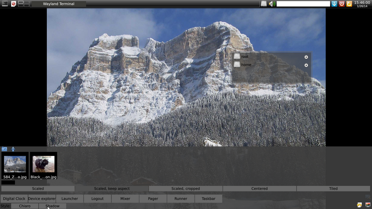This screenshot has height=209, width=372.
Task: Open the terminal launcher icon
Action: coord(5,4)
